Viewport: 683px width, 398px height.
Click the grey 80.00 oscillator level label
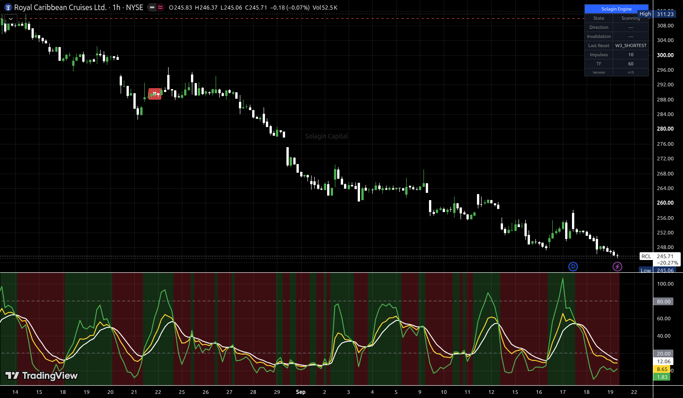tap(663, 302)
